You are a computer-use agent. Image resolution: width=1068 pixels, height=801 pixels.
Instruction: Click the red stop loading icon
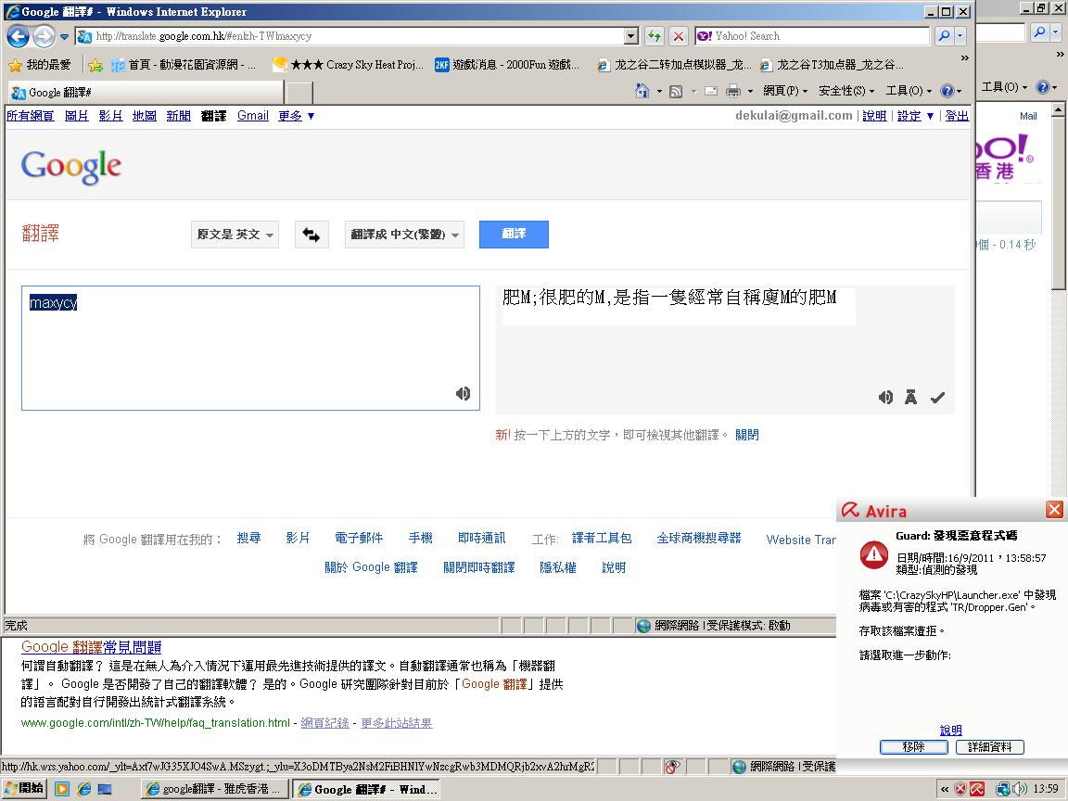[x=678, y=36]
